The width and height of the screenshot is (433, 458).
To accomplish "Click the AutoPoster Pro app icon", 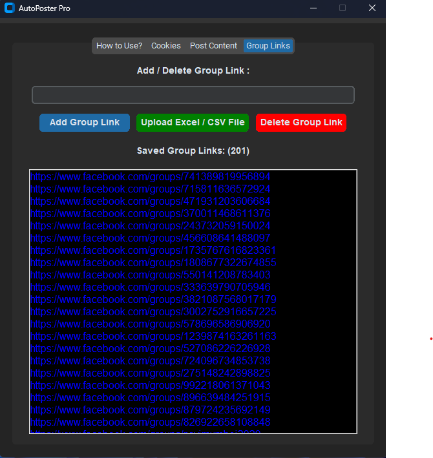I will tap(10, 8).
